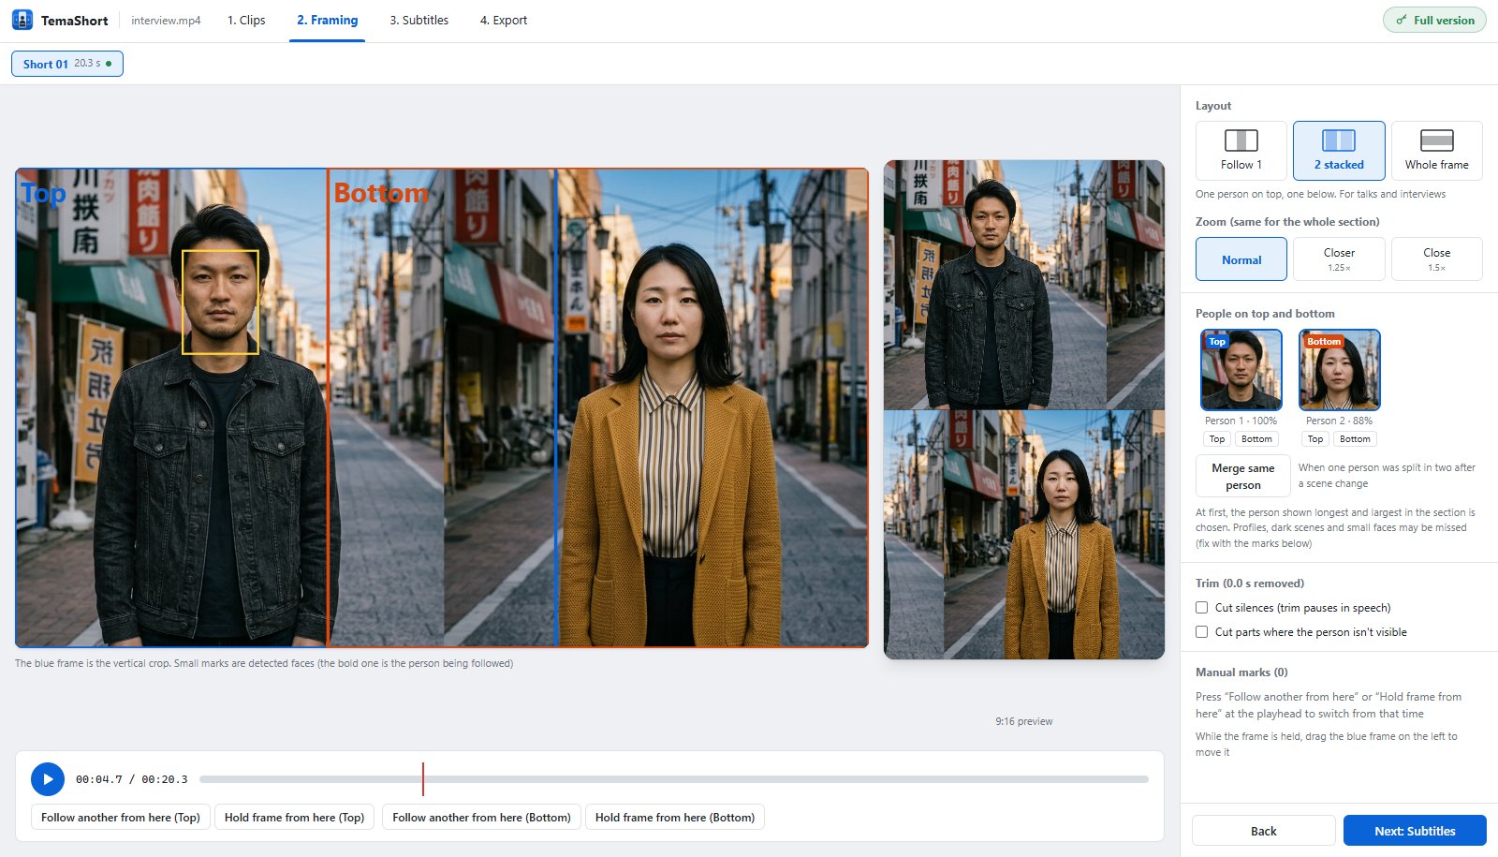Enable Cut silences checkbox
Screen dimensions: 1498x857
(1202, 608)
